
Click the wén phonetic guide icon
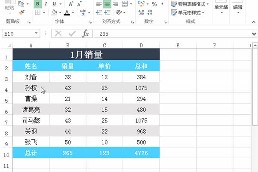pyautogui.click(x=83, y=12)
